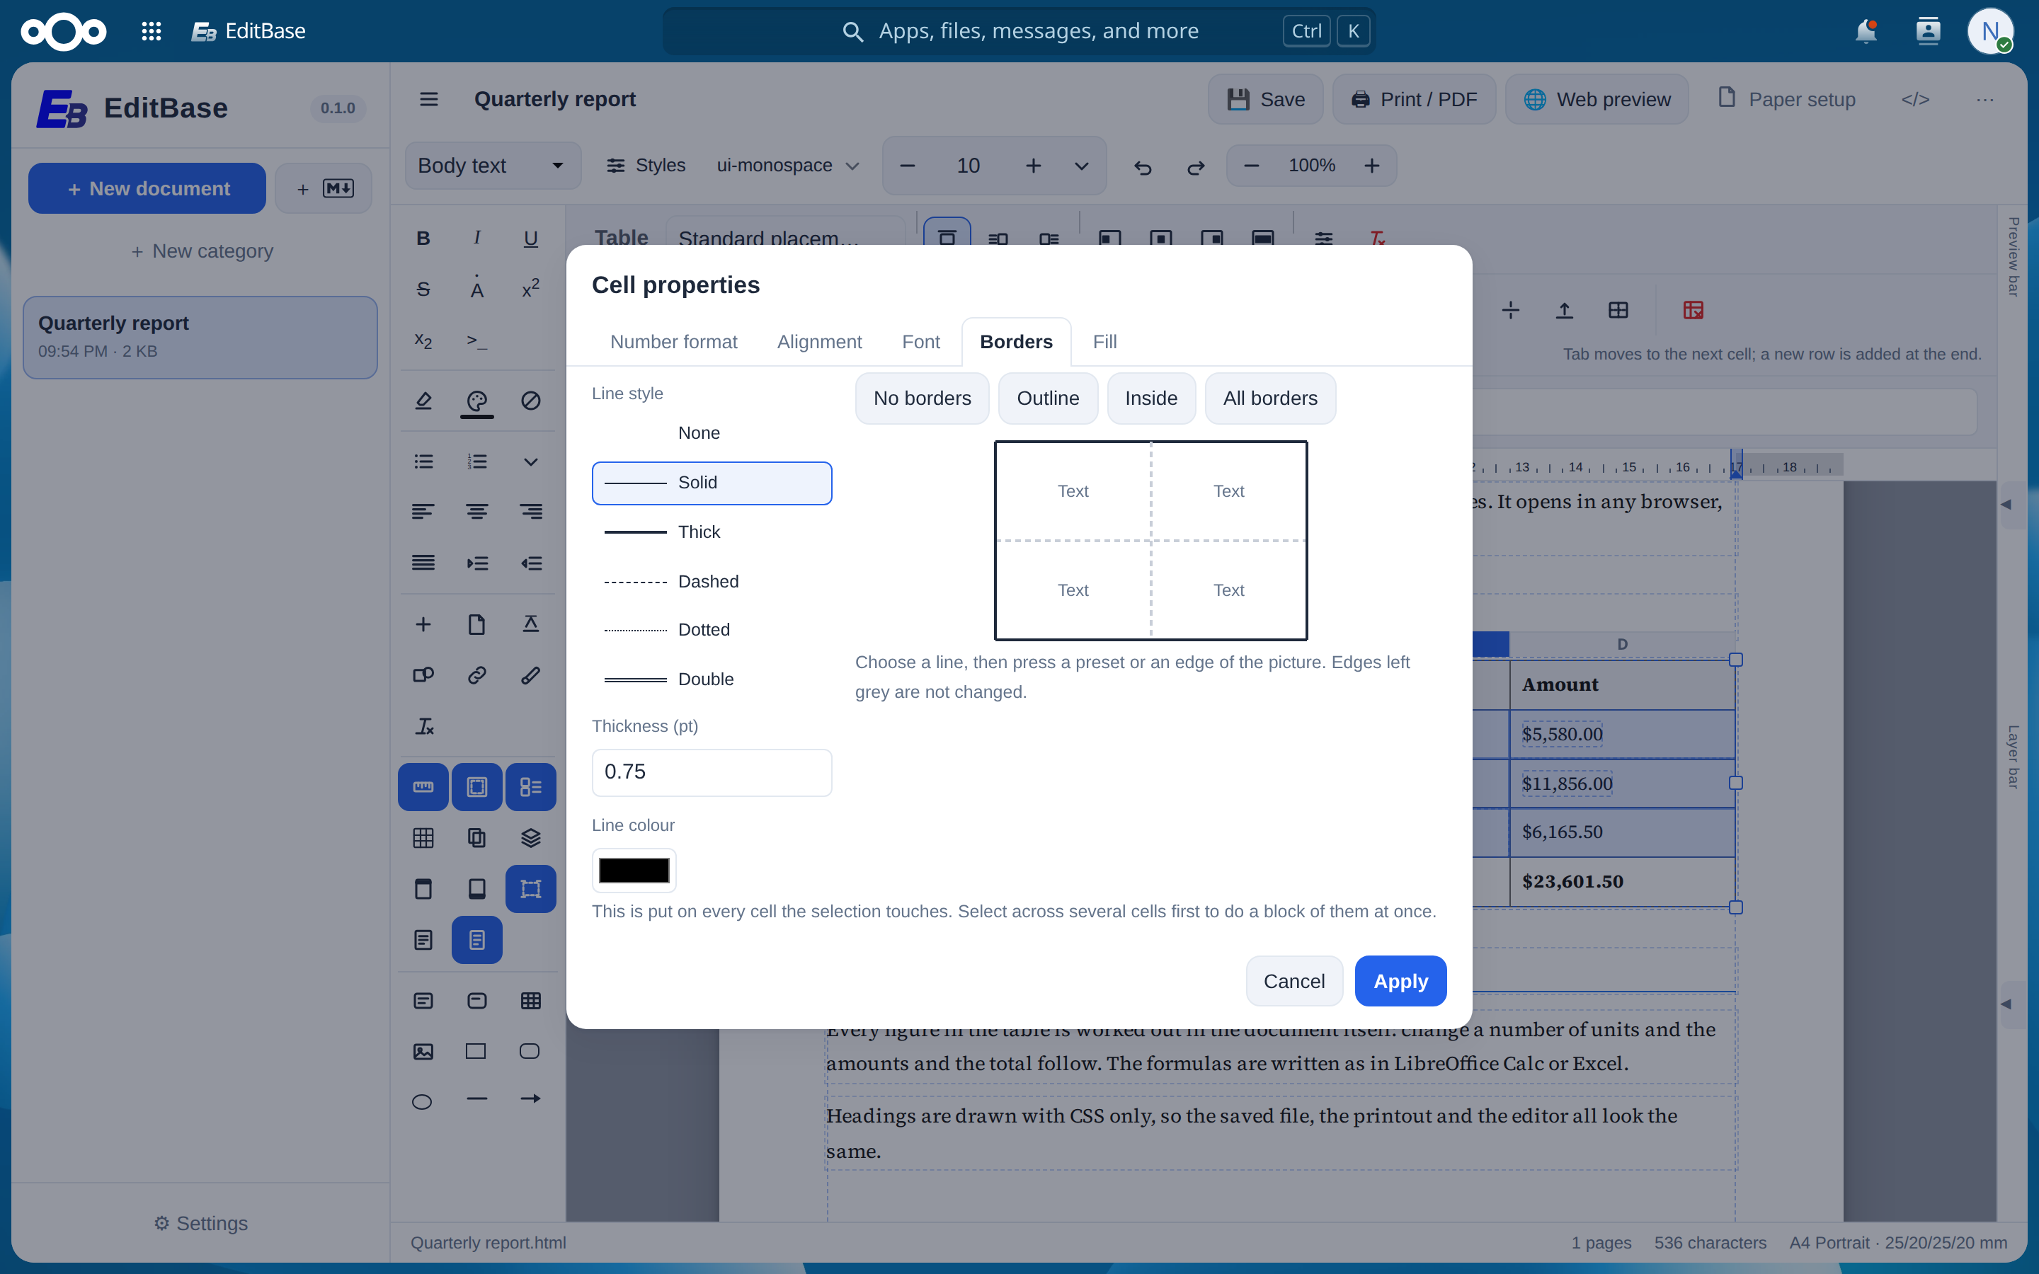
Task: Open the Nextcloud app grid menu
Action: pyautogui.click(x=151, y=31)
